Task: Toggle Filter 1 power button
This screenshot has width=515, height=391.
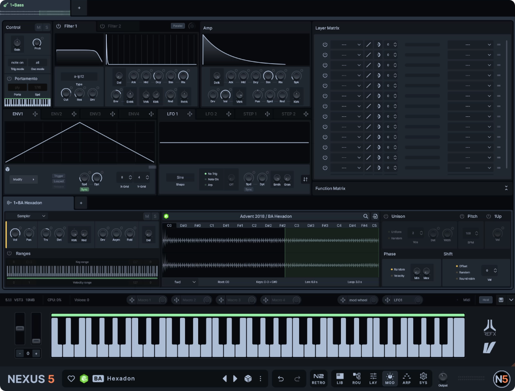Action: pyautogui.click(x=59, y=26)
